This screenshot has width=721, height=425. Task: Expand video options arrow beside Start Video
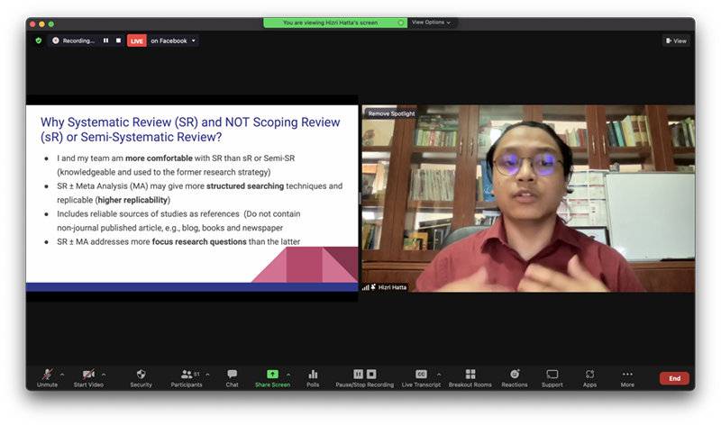click(104, 375)
